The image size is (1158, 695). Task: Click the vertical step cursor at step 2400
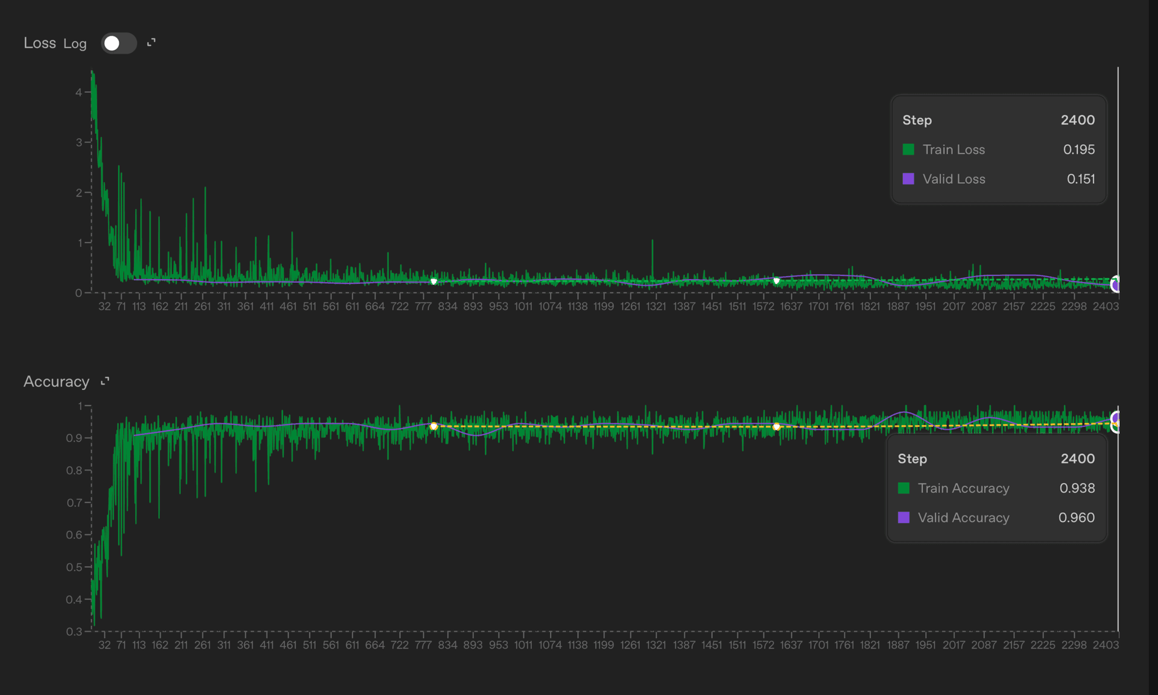(x=1118, y=181)
